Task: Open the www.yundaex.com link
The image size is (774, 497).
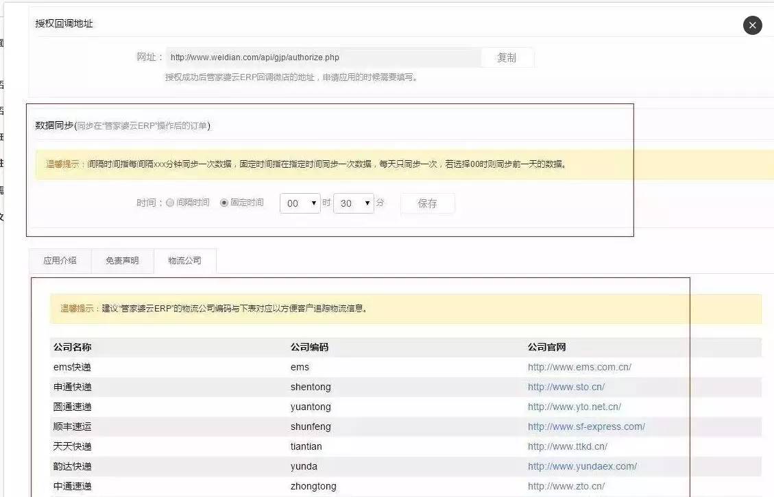Action: click(x=582, y=466)
